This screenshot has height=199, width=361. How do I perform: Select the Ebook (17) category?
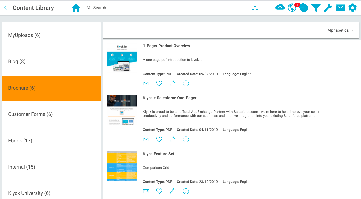point(20,141)
